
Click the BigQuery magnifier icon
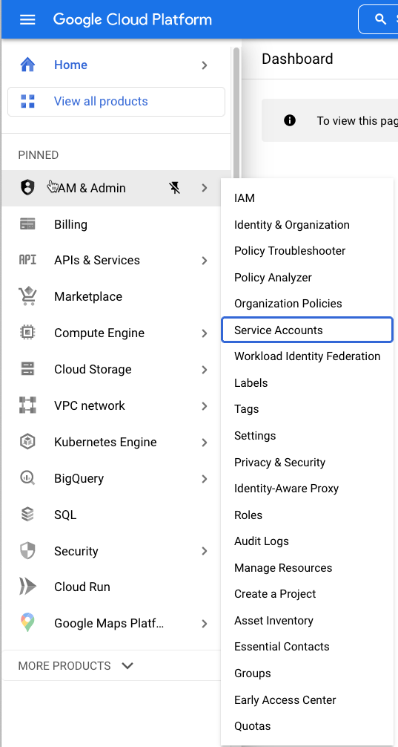(x=27, y=478)
